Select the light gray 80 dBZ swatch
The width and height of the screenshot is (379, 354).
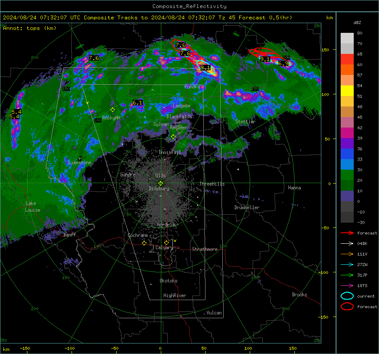tap(347, 38)
